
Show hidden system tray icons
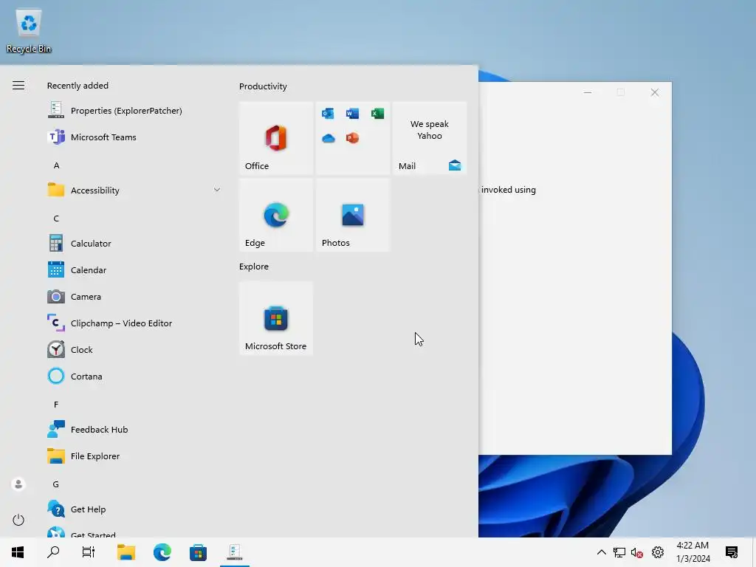601,552
